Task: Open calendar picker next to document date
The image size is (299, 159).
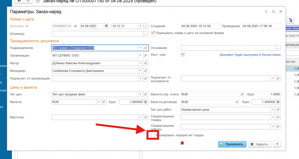Action: click(107, 26)
